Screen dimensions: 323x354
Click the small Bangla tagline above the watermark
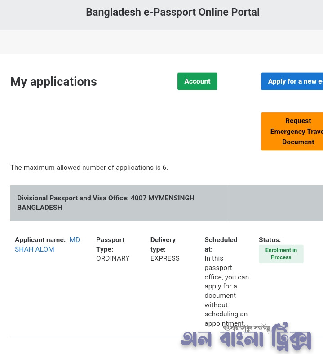click(246, 328)
